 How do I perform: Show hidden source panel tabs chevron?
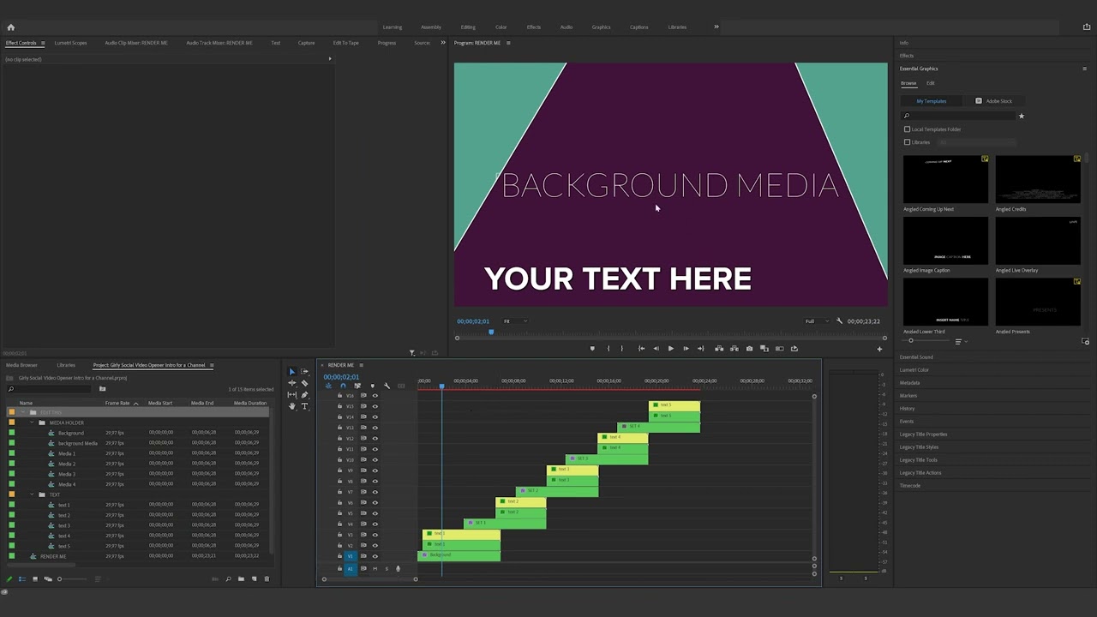coord(443,43)
